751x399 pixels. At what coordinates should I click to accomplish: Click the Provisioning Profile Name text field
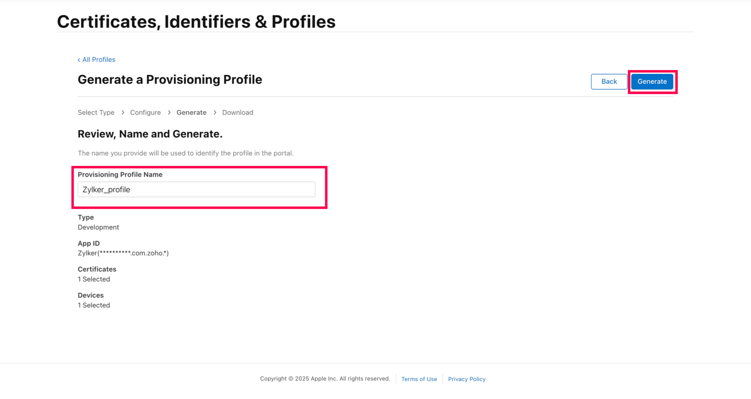[x=196, y=189]
